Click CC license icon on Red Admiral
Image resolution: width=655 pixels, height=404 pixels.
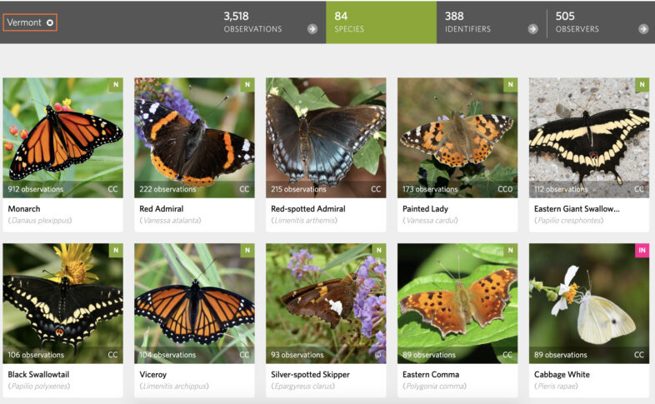pos(244,189)
